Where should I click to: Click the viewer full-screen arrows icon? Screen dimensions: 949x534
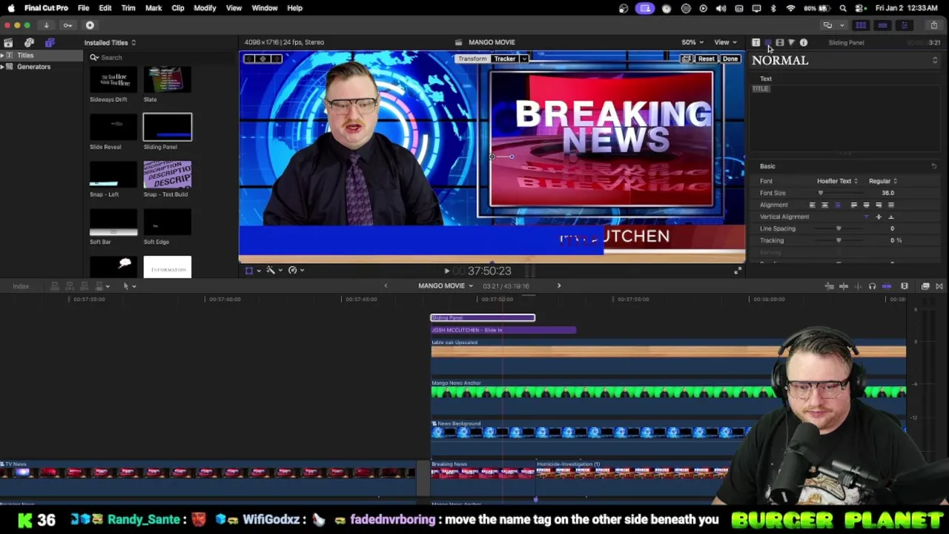tap(737, 271)
